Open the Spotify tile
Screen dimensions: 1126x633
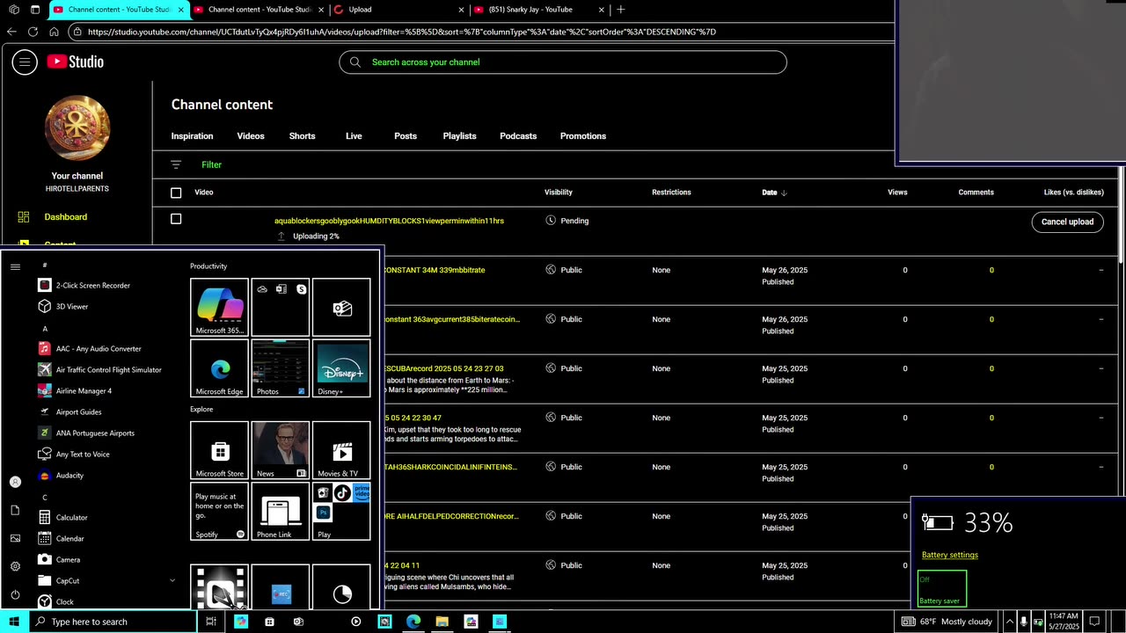pyautogui.click(x=220, y=512)
